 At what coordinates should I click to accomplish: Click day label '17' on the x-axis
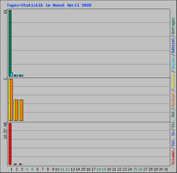point(93,169)
